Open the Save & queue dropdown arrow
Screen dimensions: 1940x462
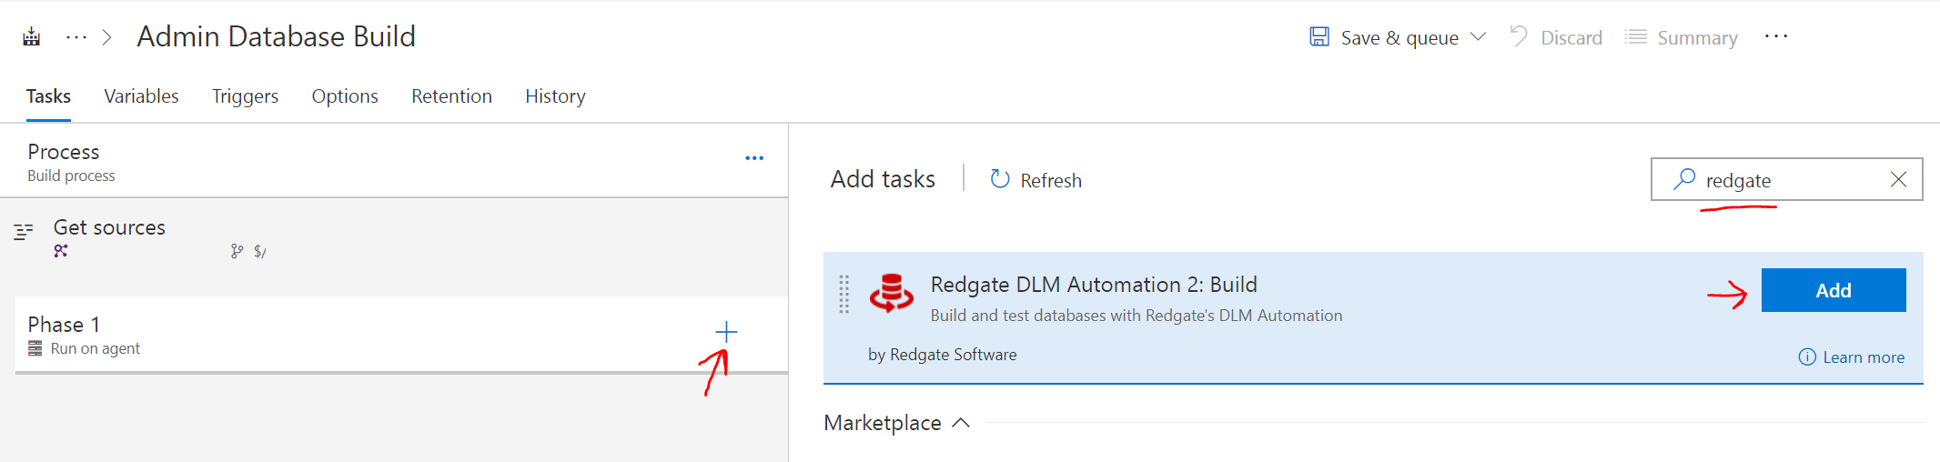tap(1479, 37)
